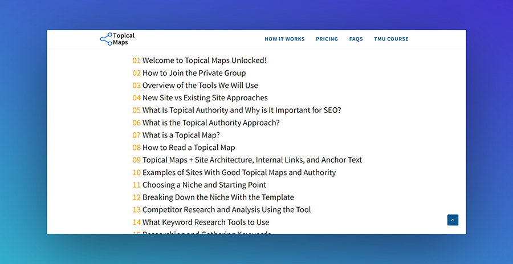
Task: Select lesson 11 Choosing a Niche and Starting Point
Action: click(199, 185)
